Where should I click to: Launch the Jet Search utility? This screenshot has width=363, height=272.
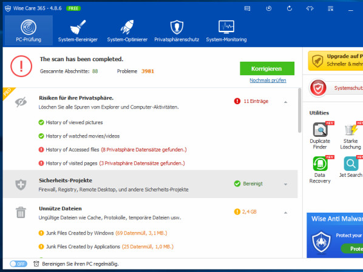click(x=350, y=167)
